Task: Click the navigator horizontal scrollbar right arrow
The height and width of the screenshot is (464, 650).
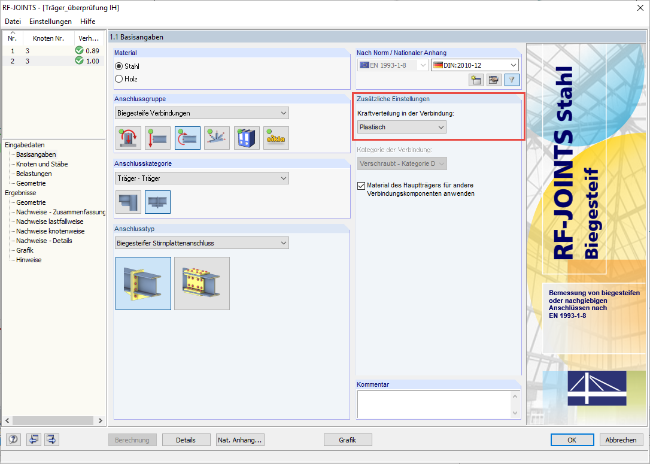Action: coord(100,420)
